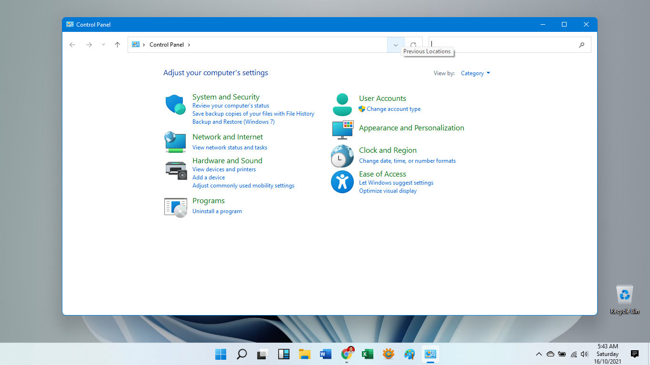Click the Hardware and Sound printer icon
Screen dimensions: 650x365
click(175, 170)
